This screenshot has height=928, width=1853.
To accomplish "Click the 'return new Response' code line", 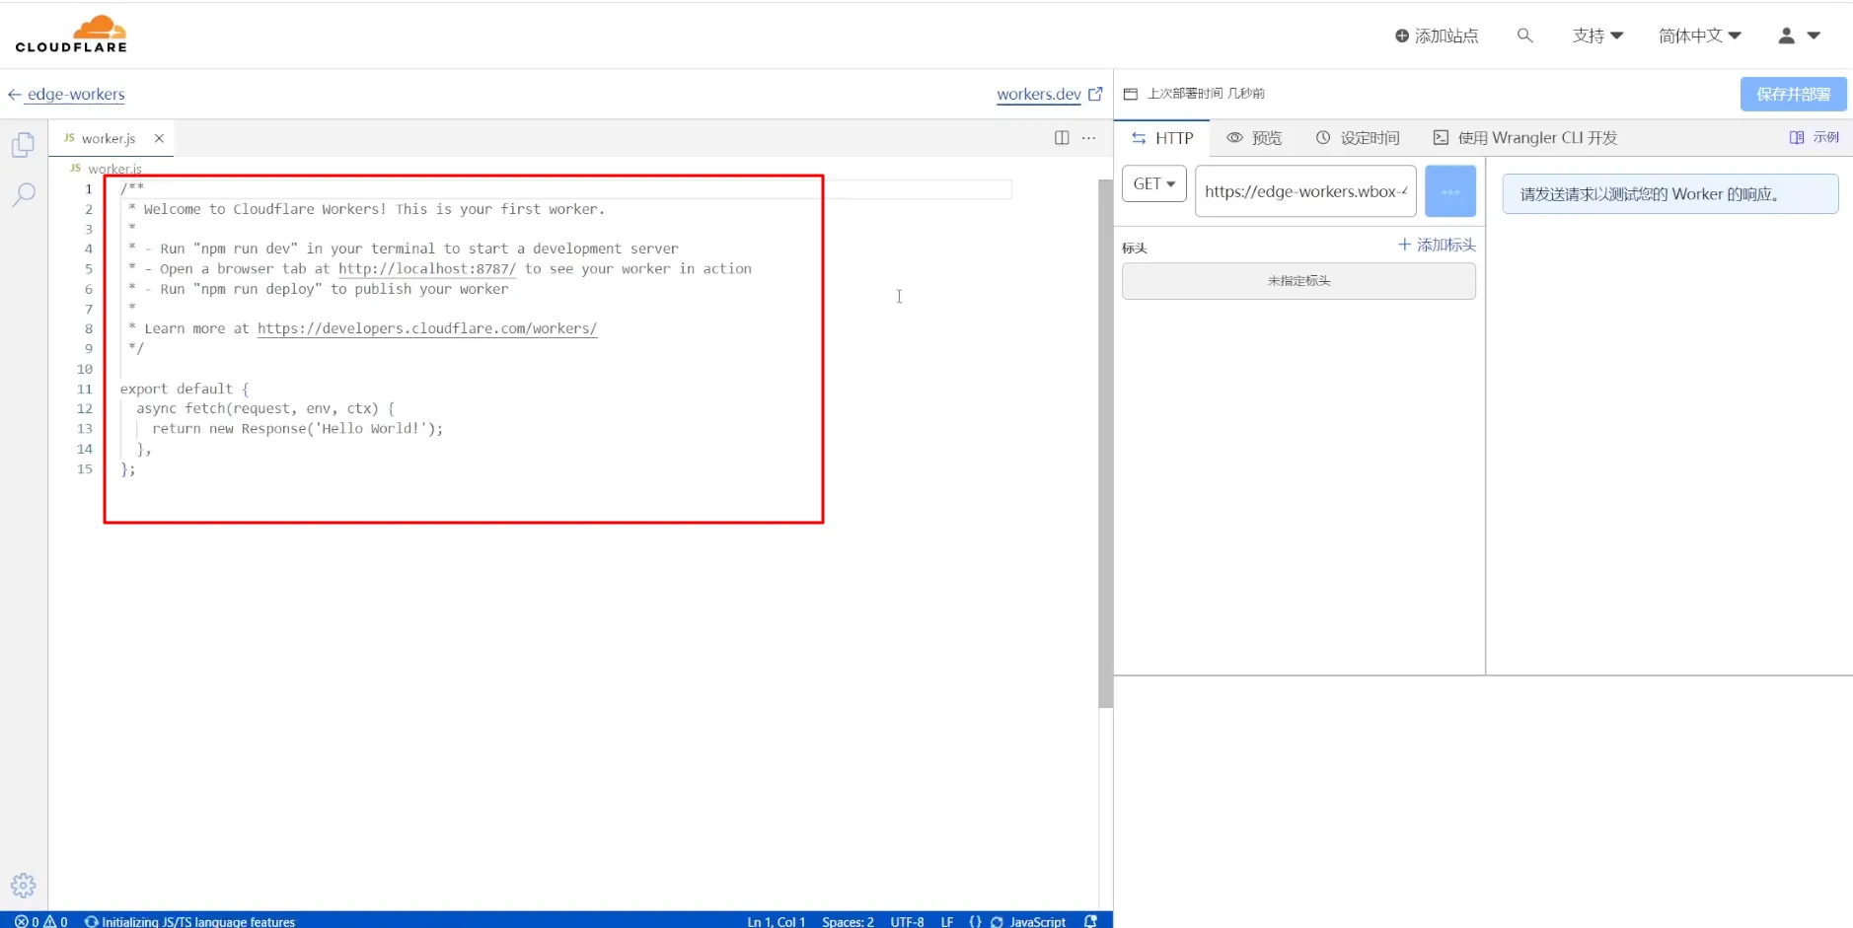I will point(297,429).
